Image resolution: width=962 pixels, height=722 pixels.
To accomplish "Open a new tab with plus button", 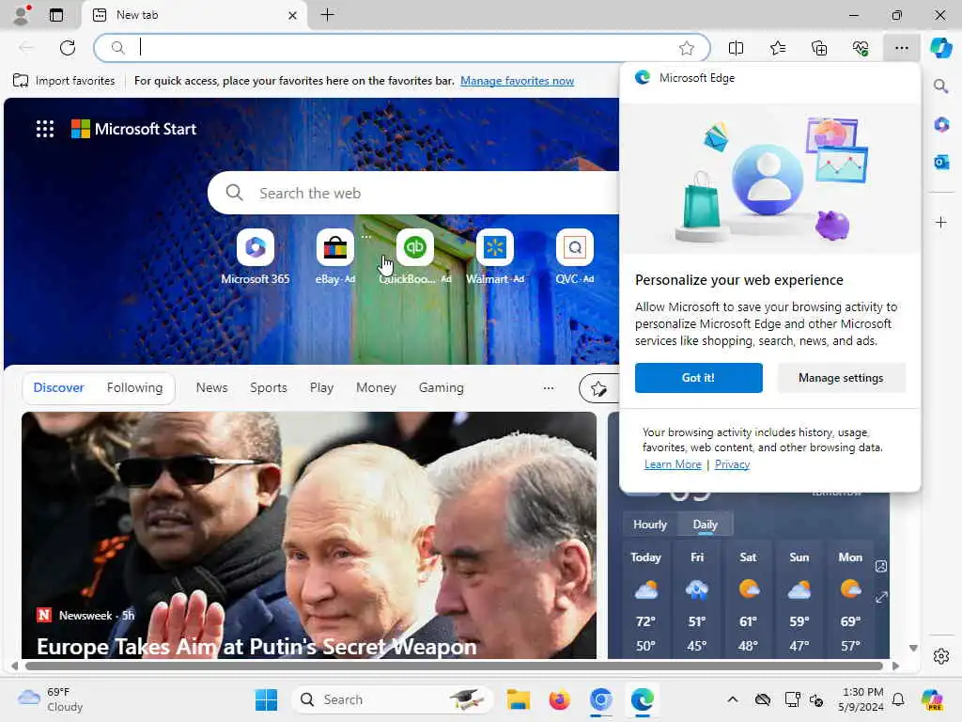I will (x=328, y=15).
